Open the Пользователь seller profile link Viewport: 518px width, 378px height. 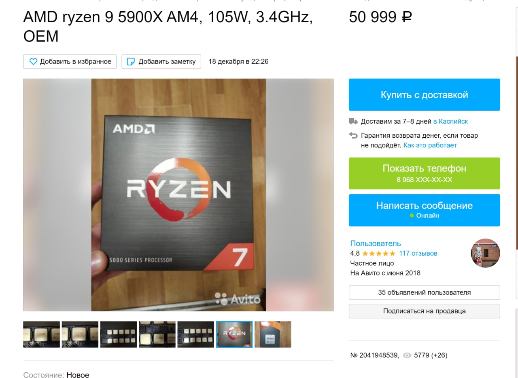(x=376, y=244)
